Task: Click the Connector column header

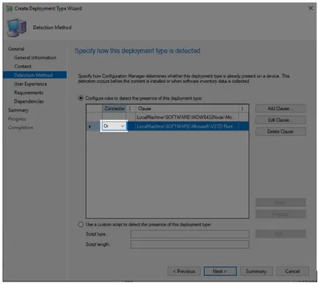Action: [x=114, y=109]
